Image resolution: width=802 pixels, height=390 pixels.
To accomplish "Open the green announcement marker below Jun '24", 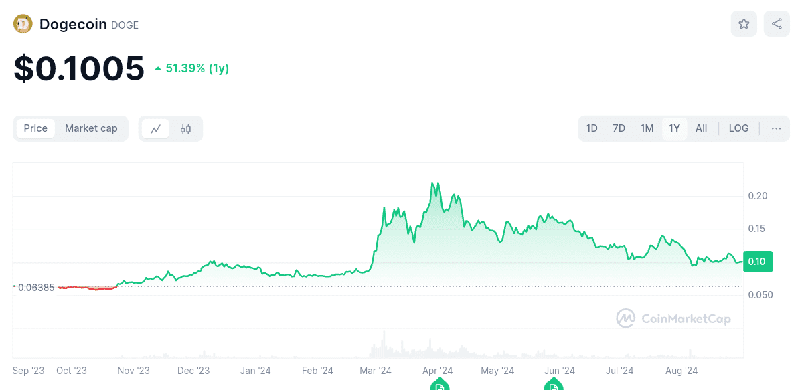I will pyautogui.click(x=554, y=384).
